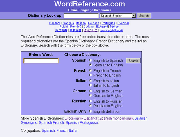Open the Arabic dictionary link
180x137 pixels.
tap(111, 30)
